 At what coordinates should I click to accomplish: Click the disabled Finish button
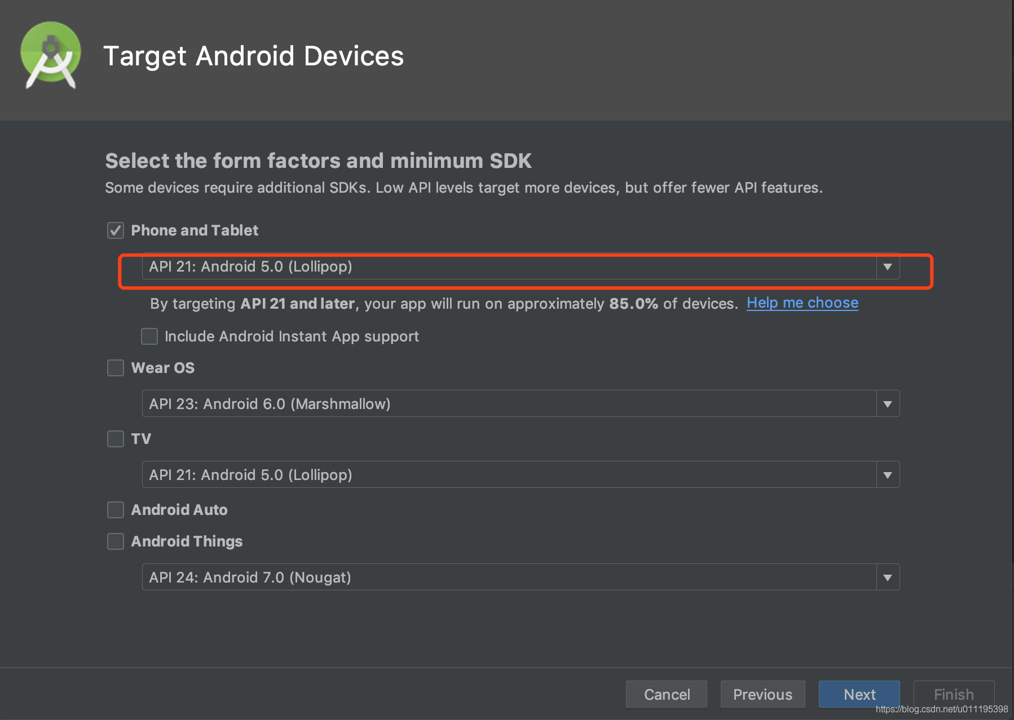tap(954, 694)
